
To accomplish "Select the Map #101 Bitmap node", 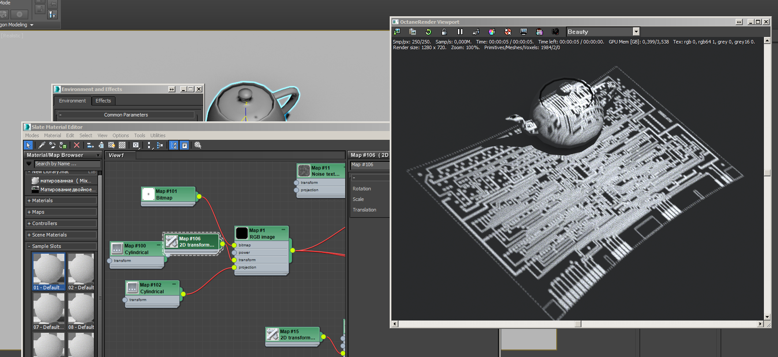I will 168,195.
